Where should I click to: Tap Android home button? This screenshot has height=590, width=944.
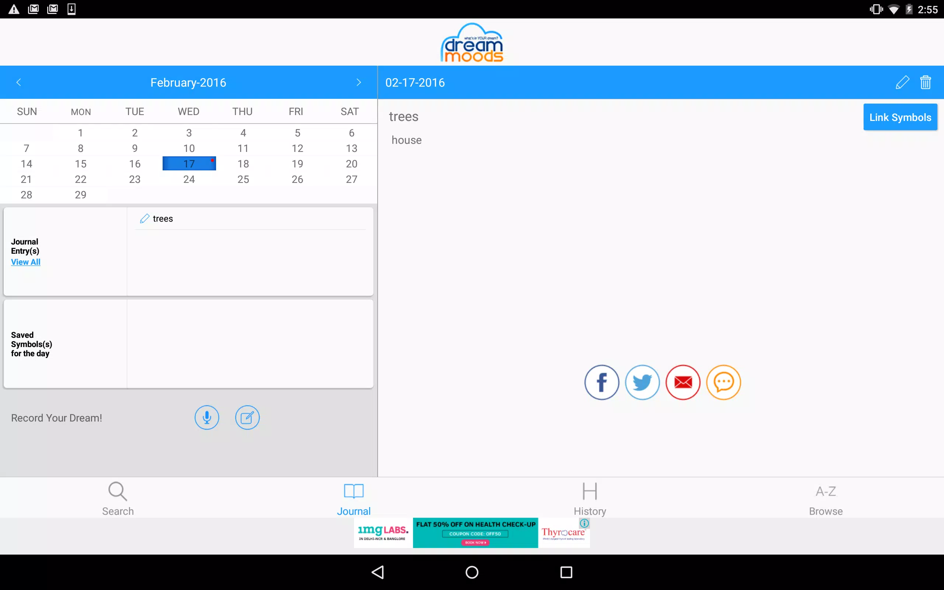(x=472, y=572)
